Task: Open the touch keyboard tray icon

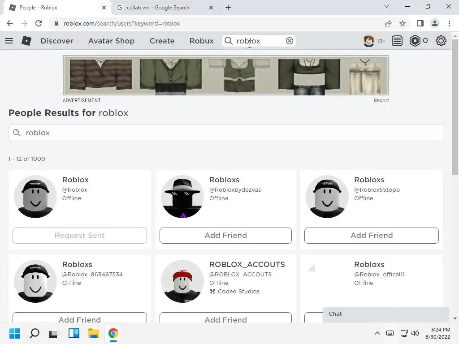Action: [x=390, y=333]
